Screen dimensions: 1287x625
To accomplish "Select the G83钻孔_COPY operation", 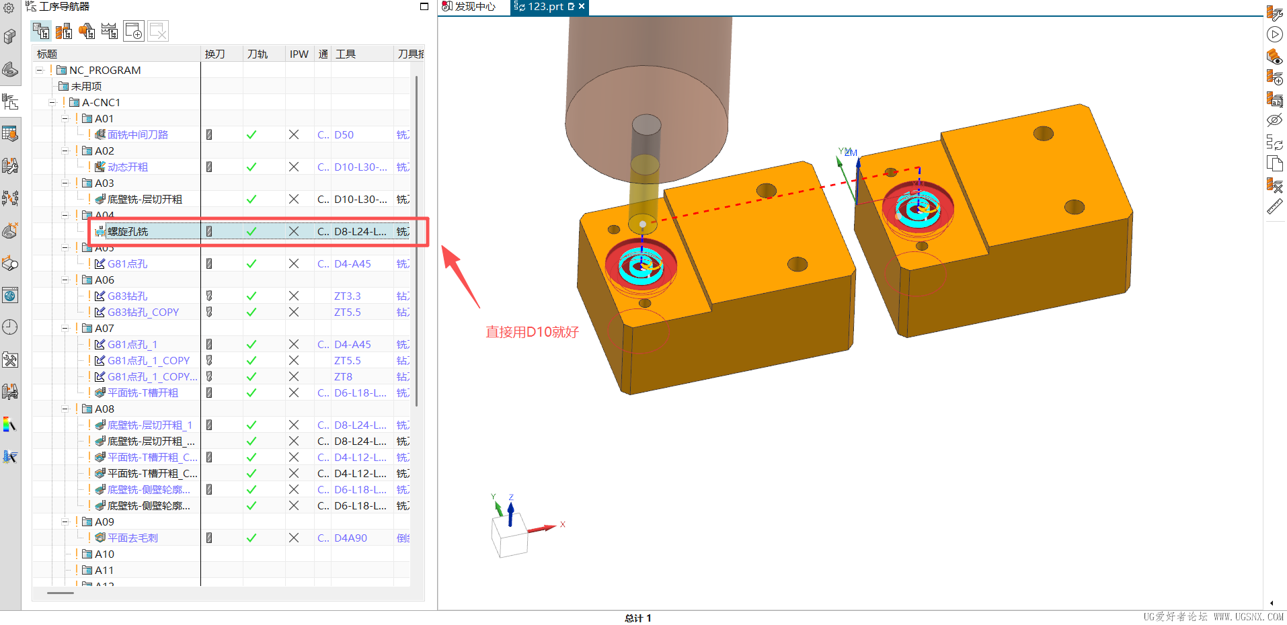I will click(x=143, y=312).
